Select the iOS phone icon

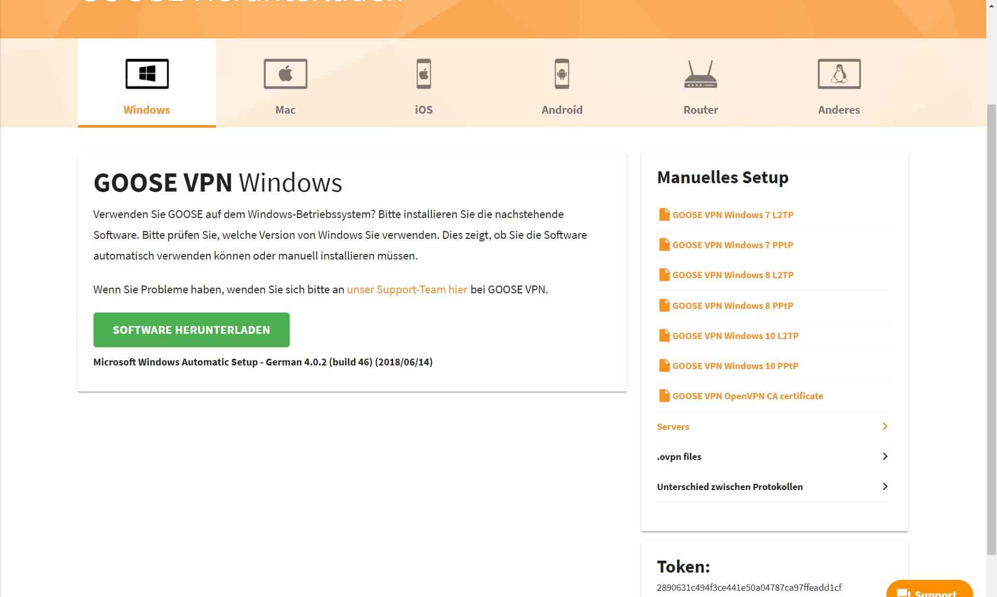(x=424, y=74)
